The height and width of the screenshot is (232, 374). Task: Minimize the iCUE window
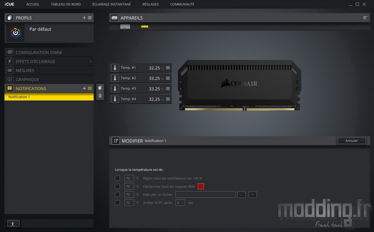point(350,4)
